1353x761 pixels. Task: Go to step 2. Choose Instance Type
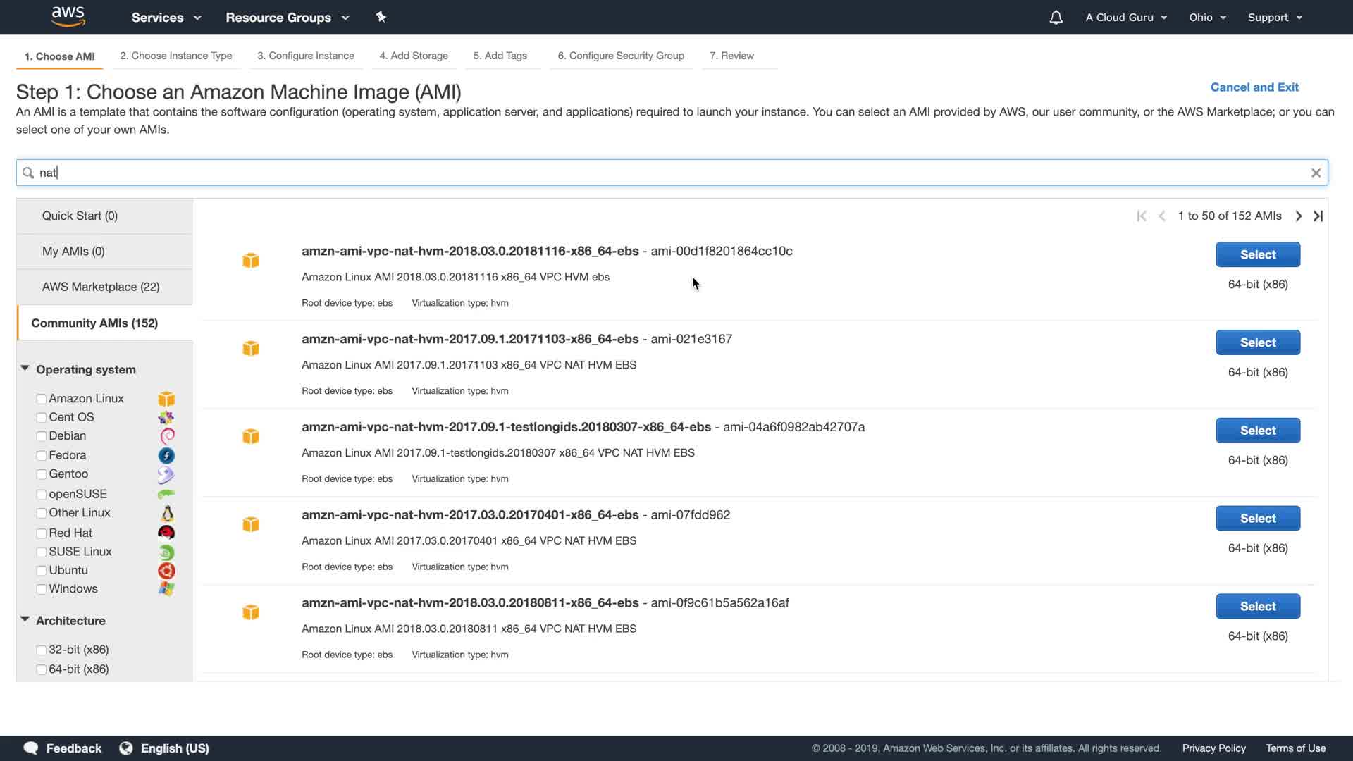tap(175, 56)
